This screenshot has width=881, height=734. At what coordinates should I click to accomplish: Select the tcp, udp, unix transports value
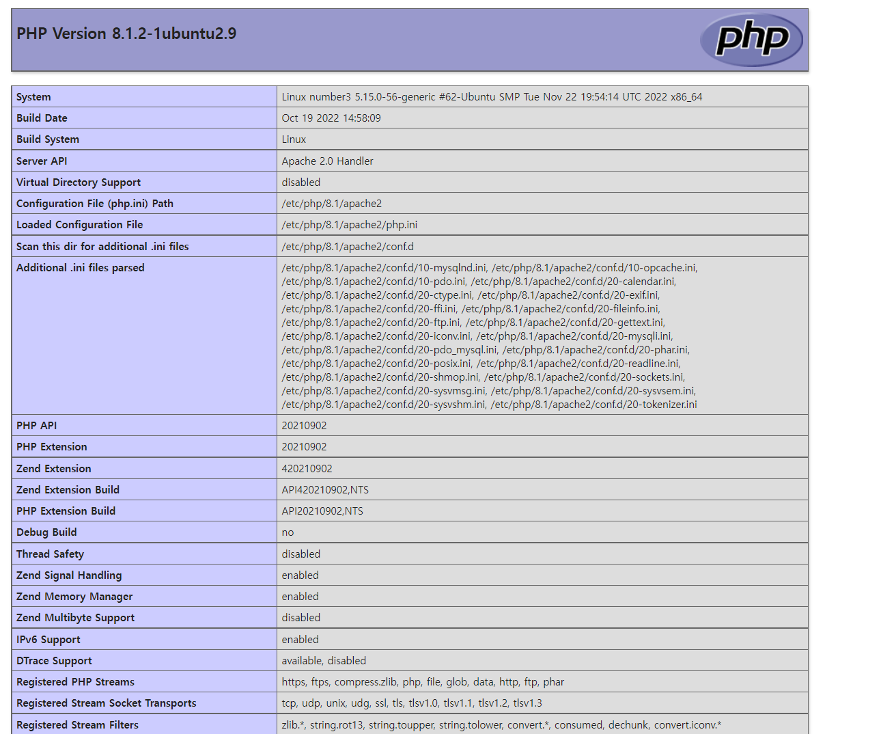[412, 703]
